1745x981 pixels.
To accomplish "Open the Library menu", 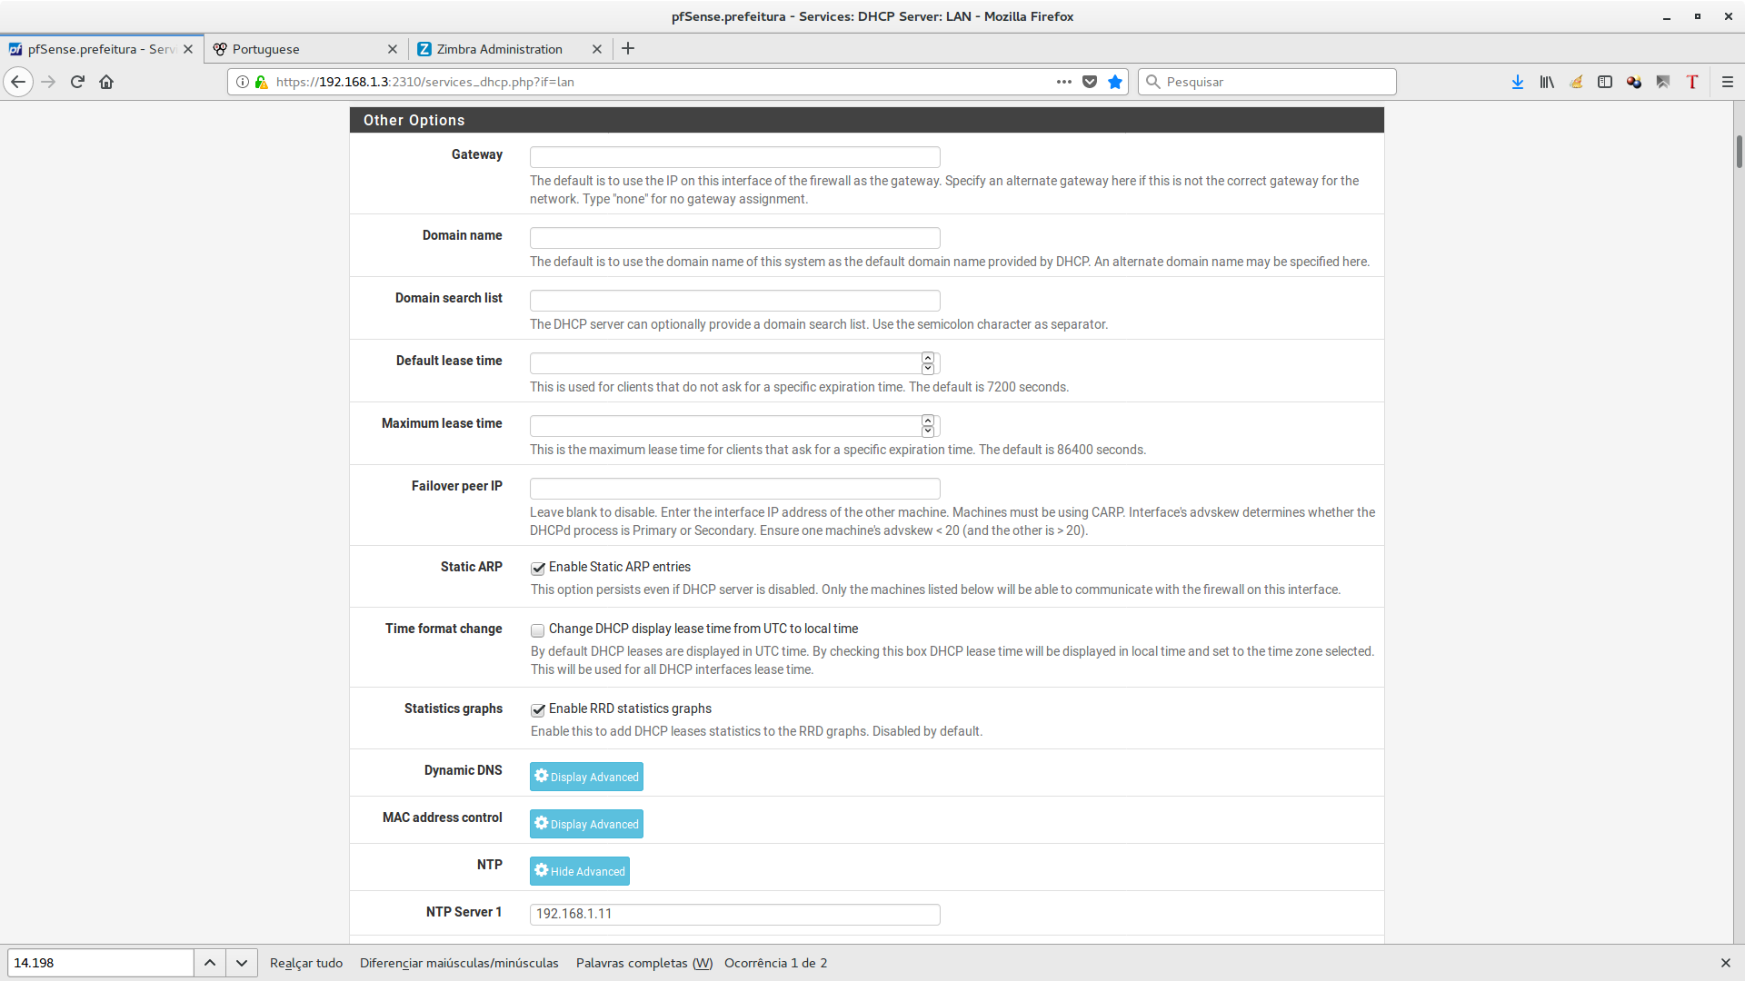I will pos(1547,82).
